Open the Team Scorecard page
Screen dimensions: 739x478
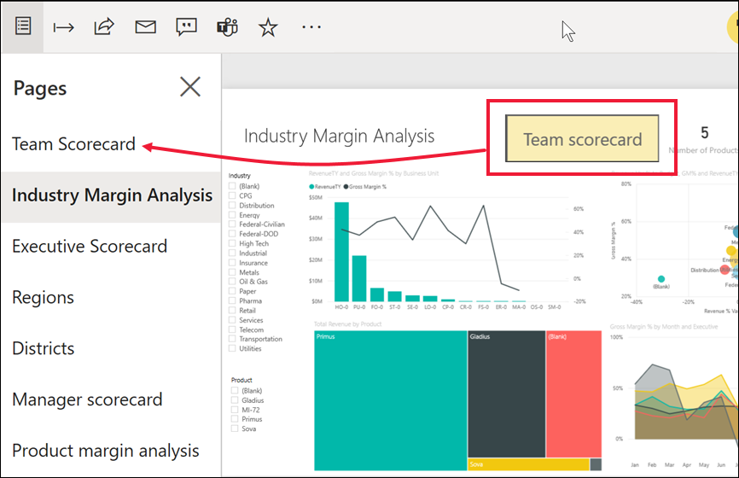click(x=73, y=144)
